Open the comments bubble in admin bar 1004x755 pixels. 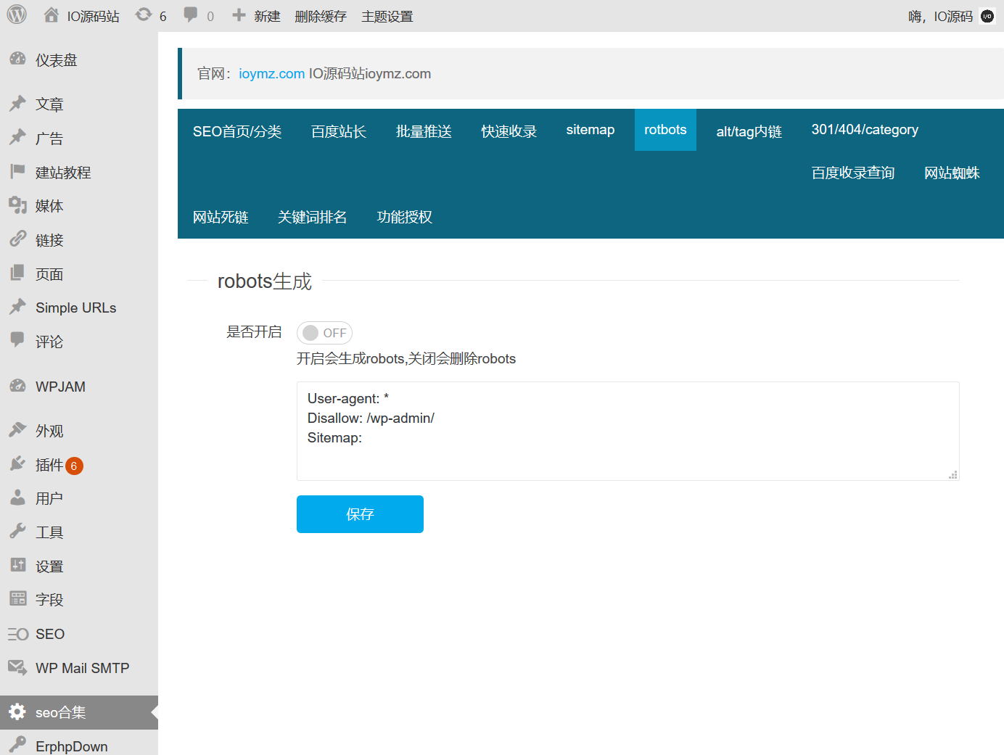coord(190,15)
